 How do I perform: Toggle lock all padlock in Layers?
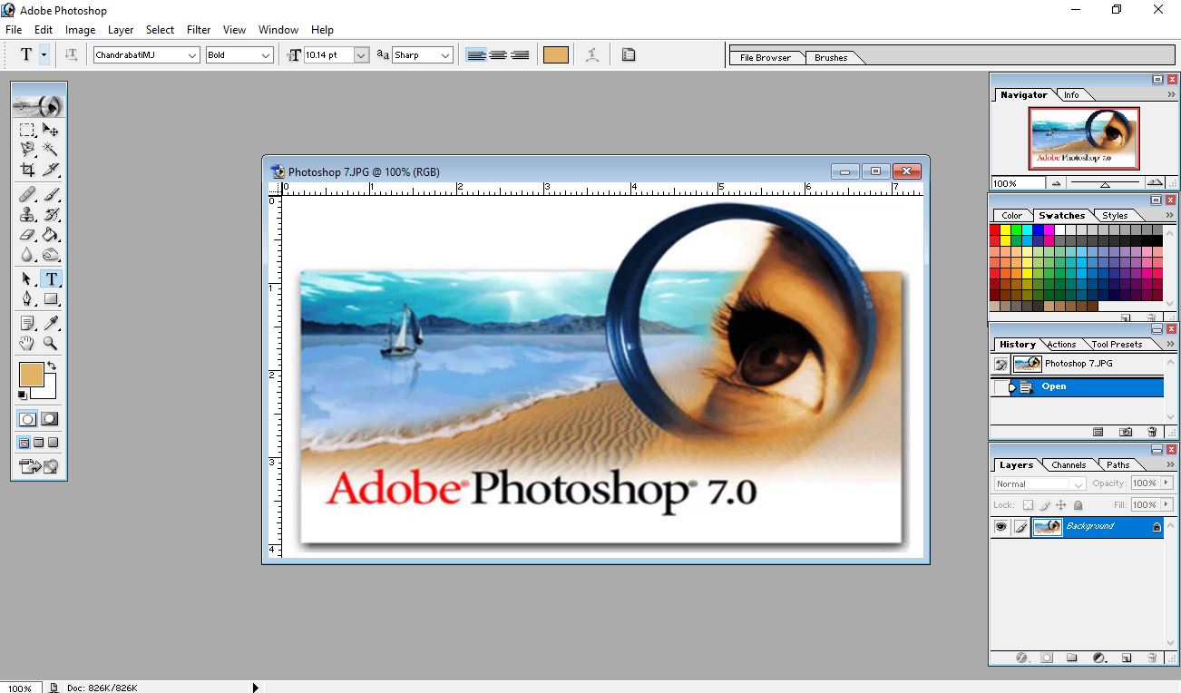[1078, 505]
